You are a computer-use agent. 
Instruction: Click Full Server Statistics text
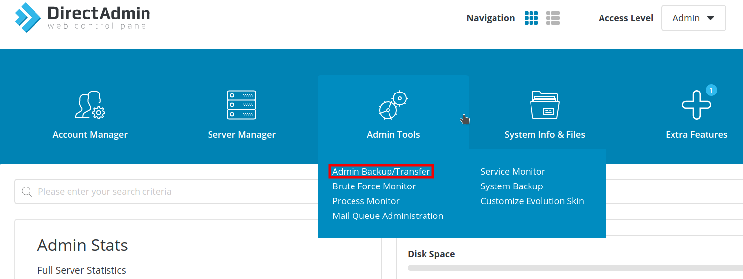[x=81, y=270]
